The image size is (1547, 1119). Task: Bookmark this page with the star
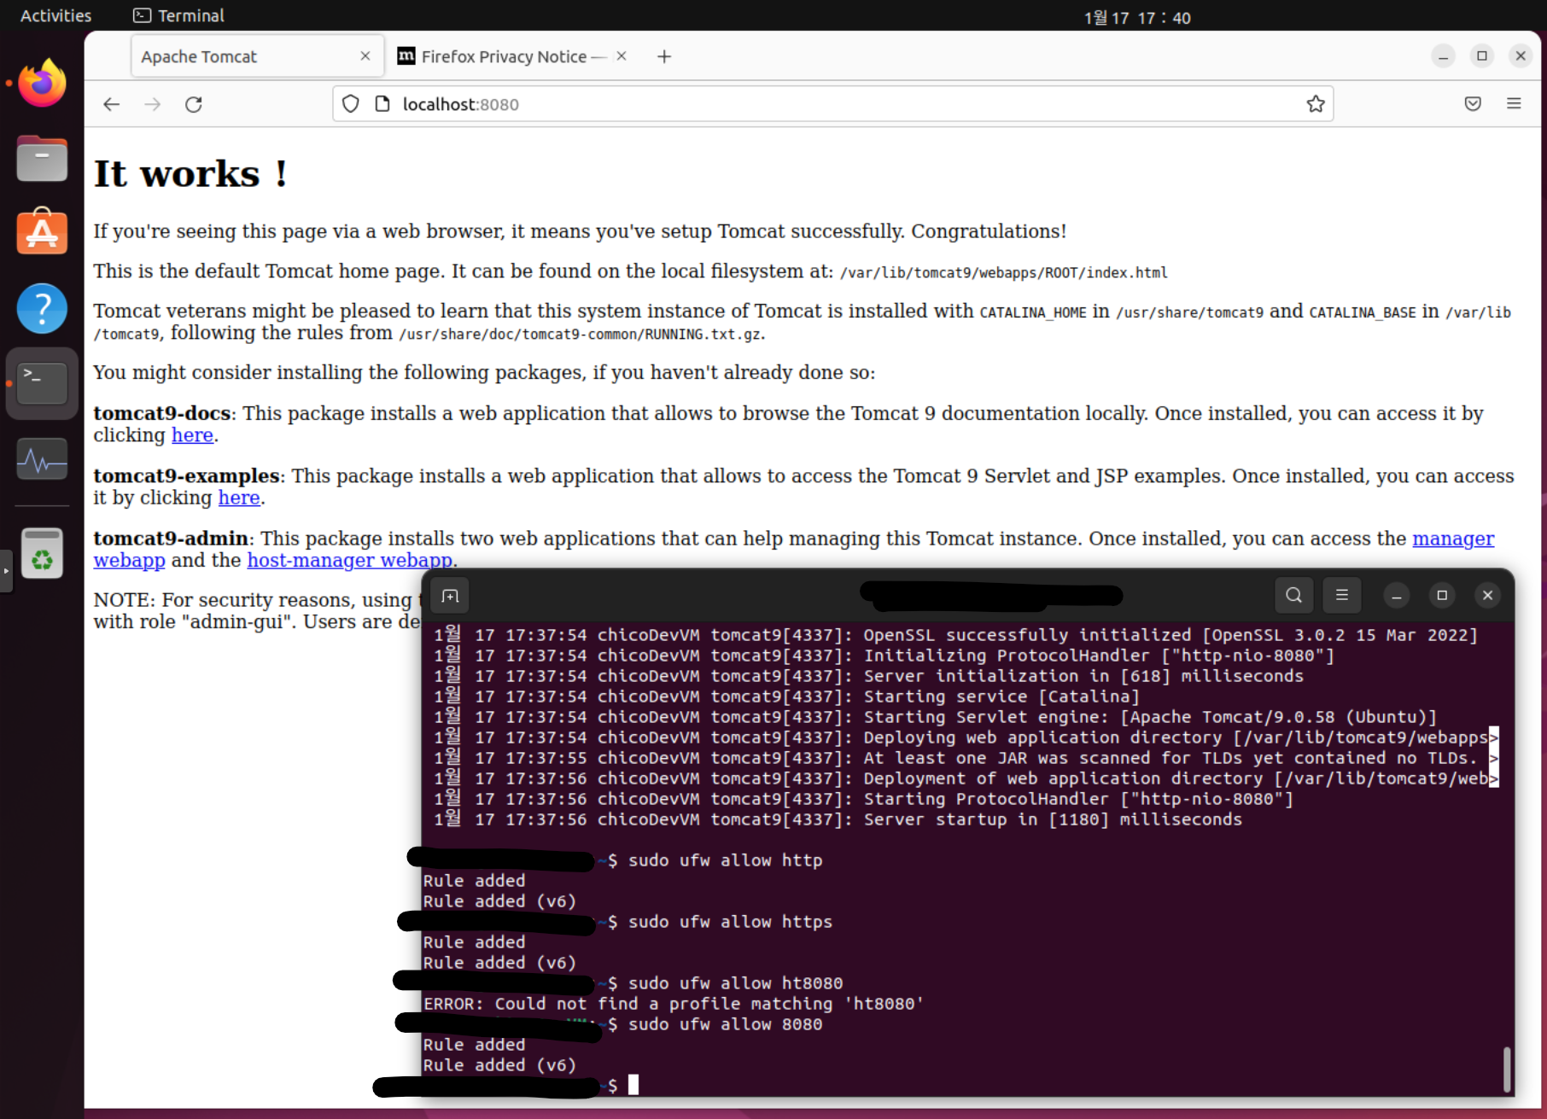pyautogui.click(x=1316, y=104)
